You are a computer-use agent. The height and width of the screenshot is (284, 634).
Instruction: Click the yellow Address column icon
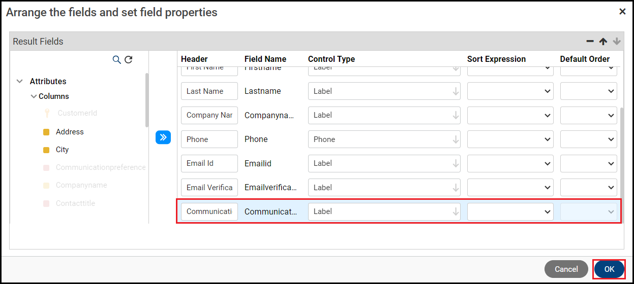tap(46, 132)
